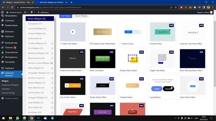Screen dimensions: 216x121
Task: Select the Content Widgets (8) category
Action: 40,34
